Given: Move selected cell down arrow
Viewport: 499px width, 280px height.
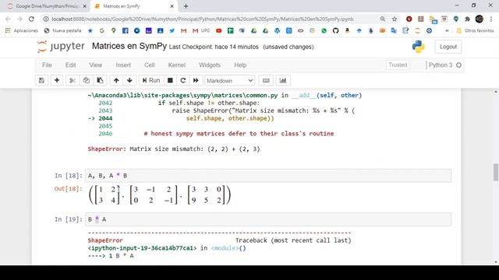Looking at the screenshot, I should (x=129, y=81).
